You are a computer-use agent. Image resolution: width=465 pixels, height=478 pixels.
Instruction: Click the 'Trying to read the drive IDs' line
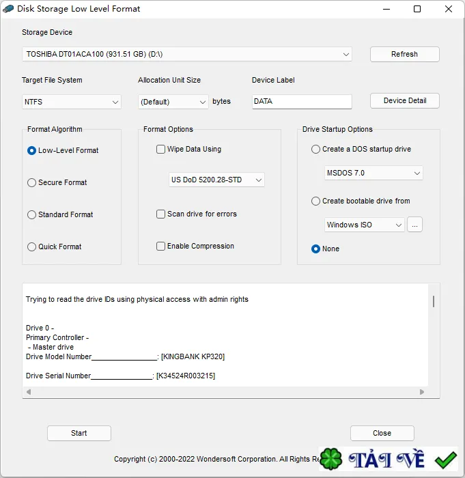pyautogui.click(x=137, y=299)
